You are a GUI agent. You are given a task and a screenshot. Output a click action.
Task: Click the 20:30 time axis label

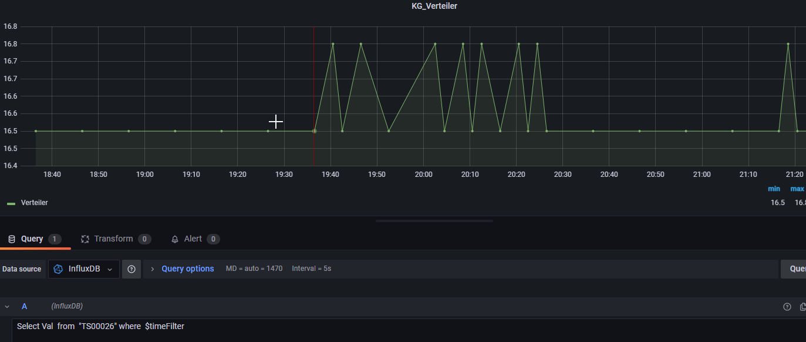(x=562, y=175)
